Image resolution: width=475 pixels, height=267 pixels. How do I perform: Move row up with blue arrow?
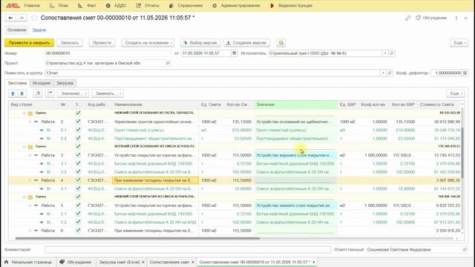coord(13,93)
